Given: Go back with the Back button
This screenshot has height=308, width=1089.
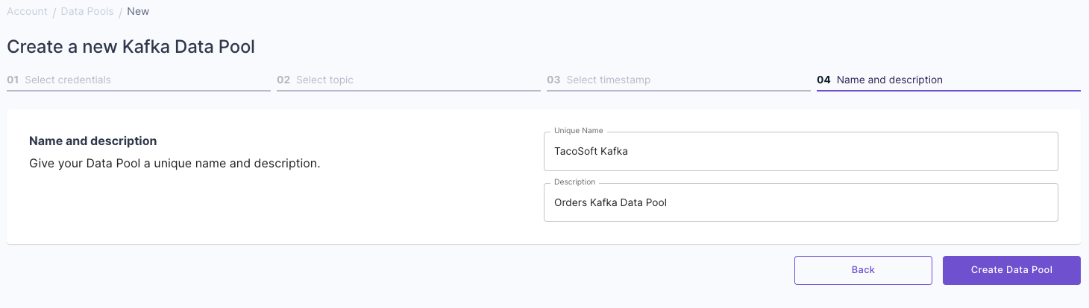Looking at the screenshot, I should [x=863, y=270].
